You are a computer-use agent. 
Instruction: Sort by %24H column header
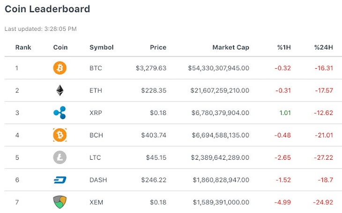pyautogui.click(x=323, y=47)
